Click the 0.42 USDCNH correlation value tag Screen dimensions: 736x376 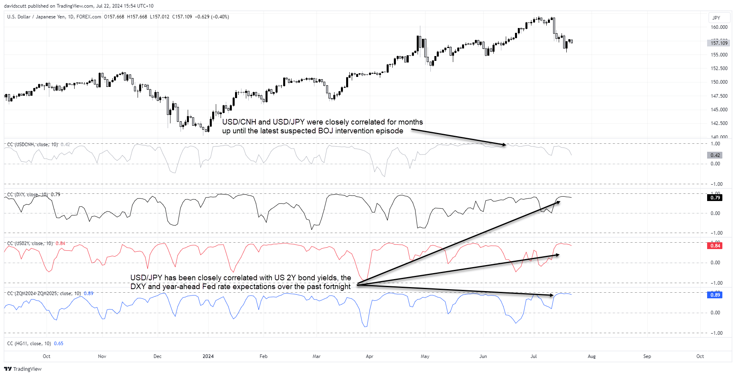click(x=715, y=155)
